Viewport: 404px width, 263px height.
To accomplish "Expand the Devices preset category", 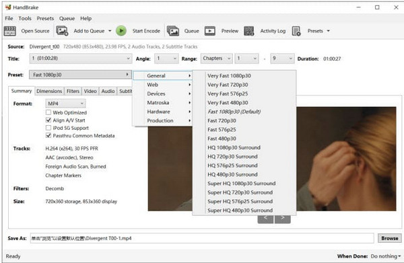I will coord(162,93).
